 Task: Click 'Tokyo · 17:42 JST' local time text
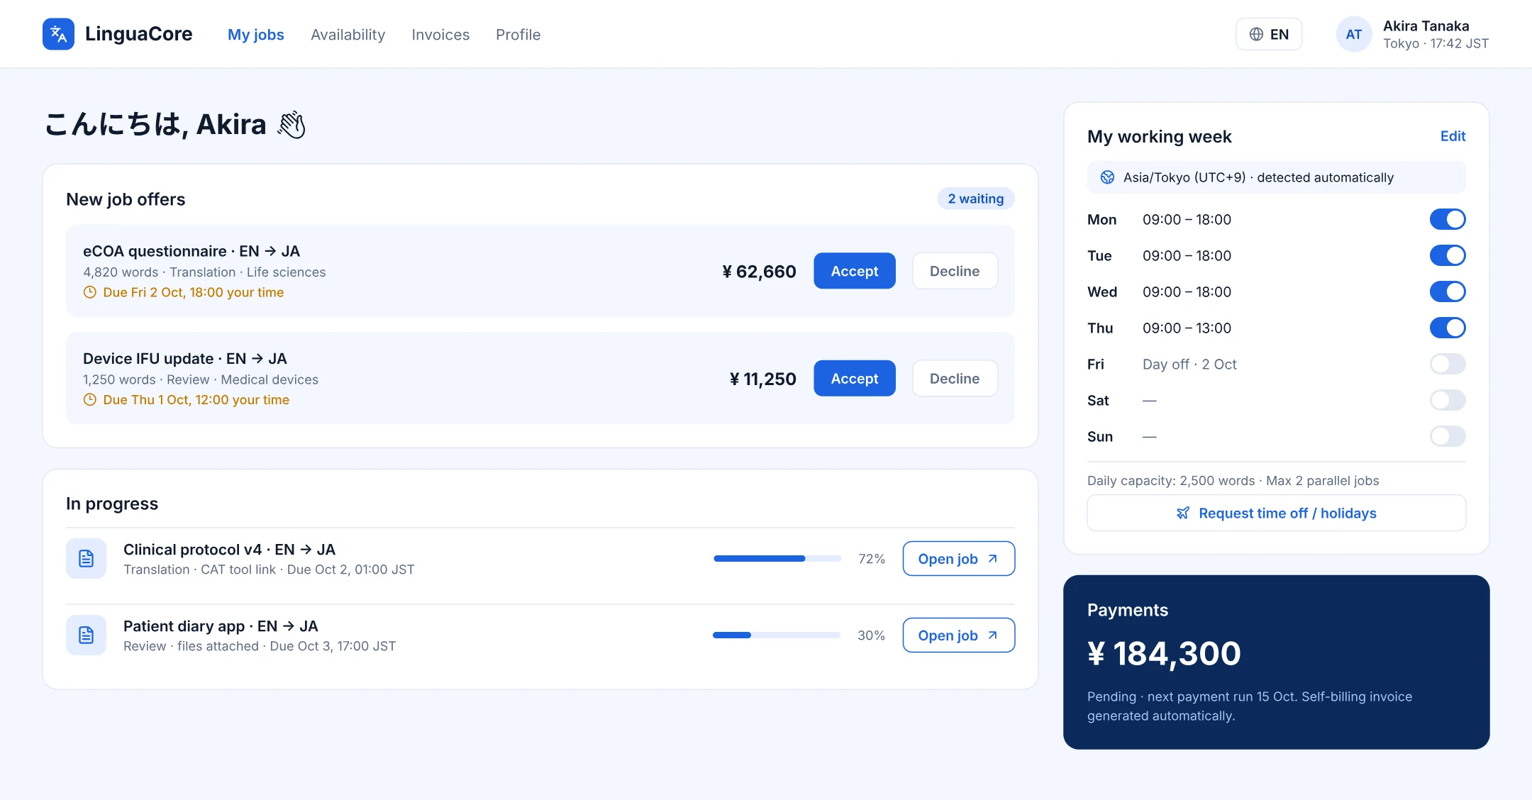pos(1436,44)
